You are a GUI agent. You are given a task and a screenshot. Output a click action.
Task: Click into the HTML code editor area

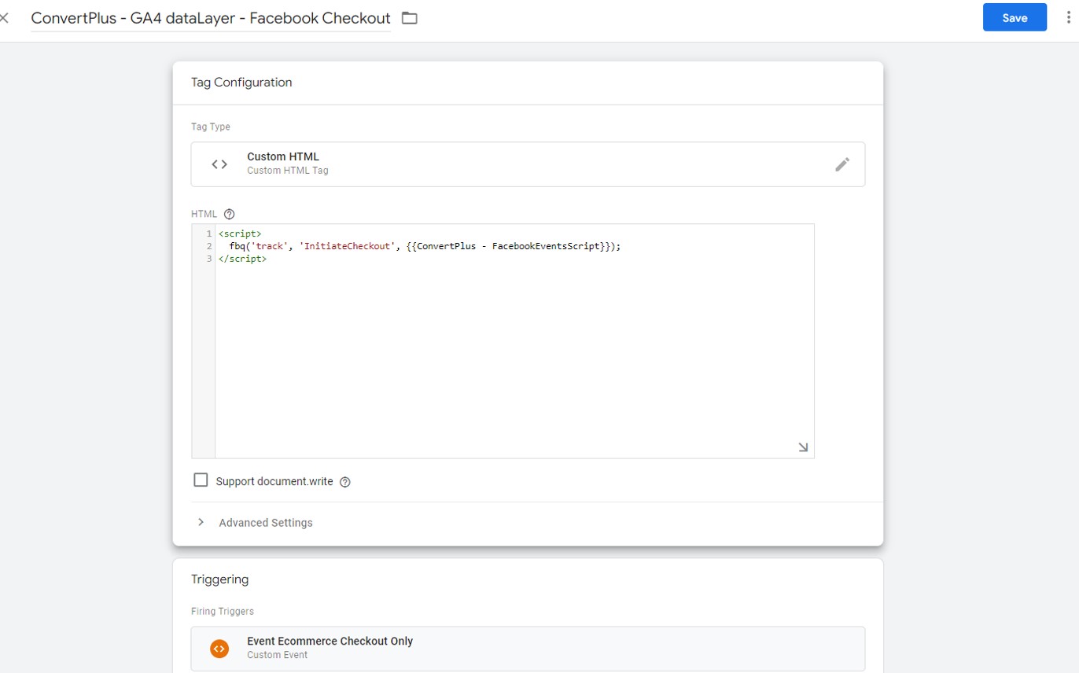(514, 340)
